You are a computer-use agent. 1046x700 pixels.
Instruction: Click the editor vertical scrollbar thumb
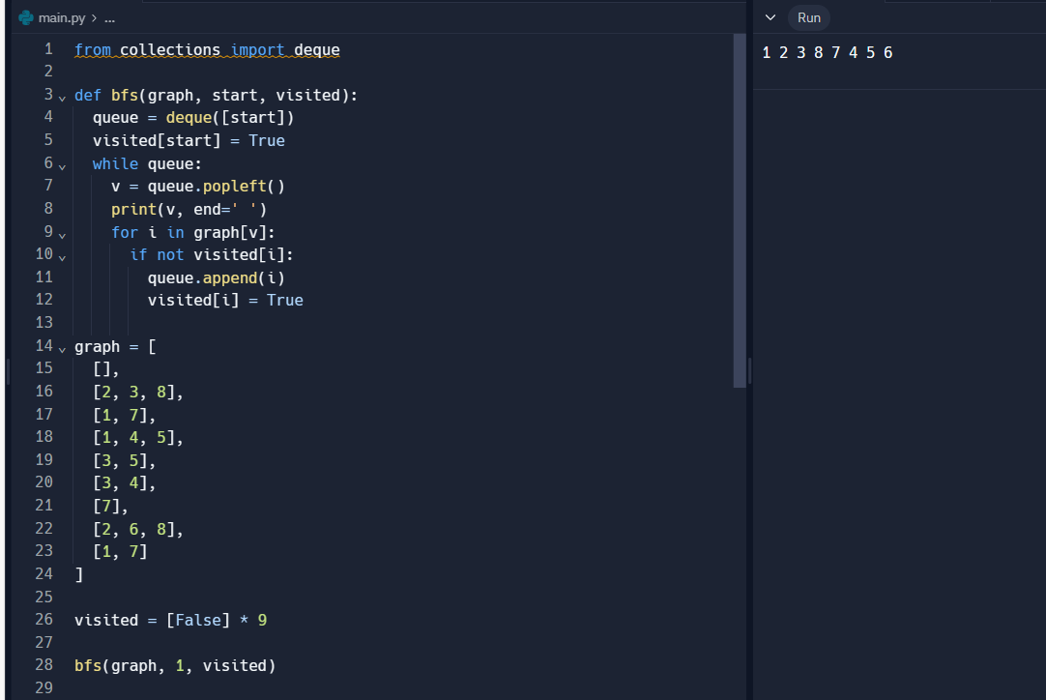740,210
